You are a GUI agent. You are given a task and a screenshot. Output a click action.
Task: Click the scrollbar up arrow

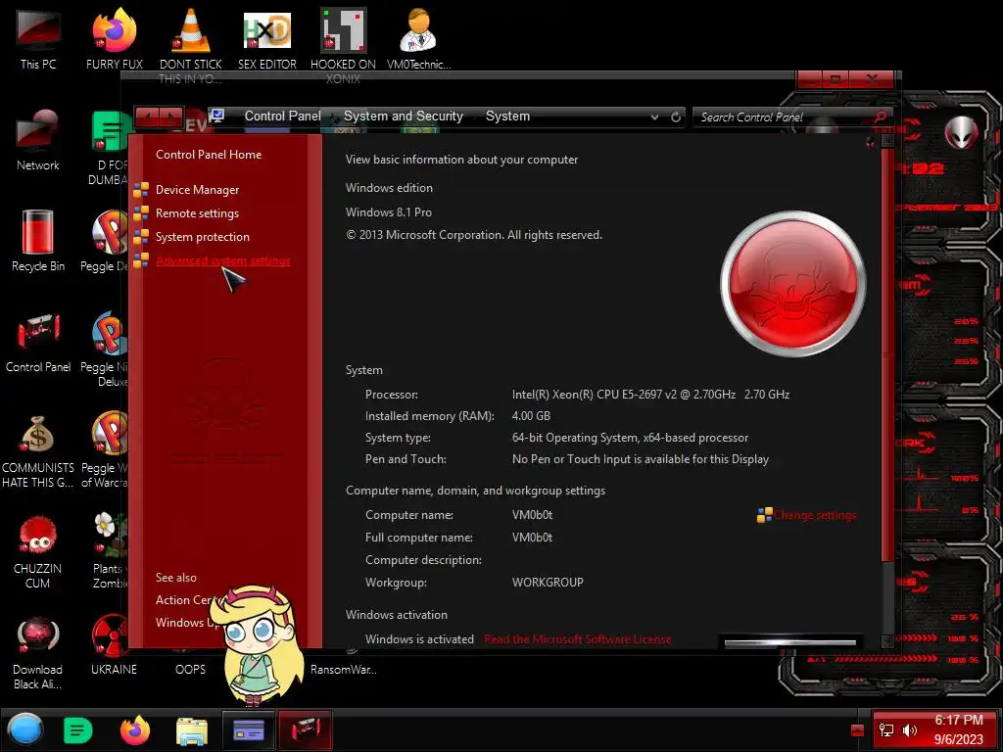pos(886,140)
